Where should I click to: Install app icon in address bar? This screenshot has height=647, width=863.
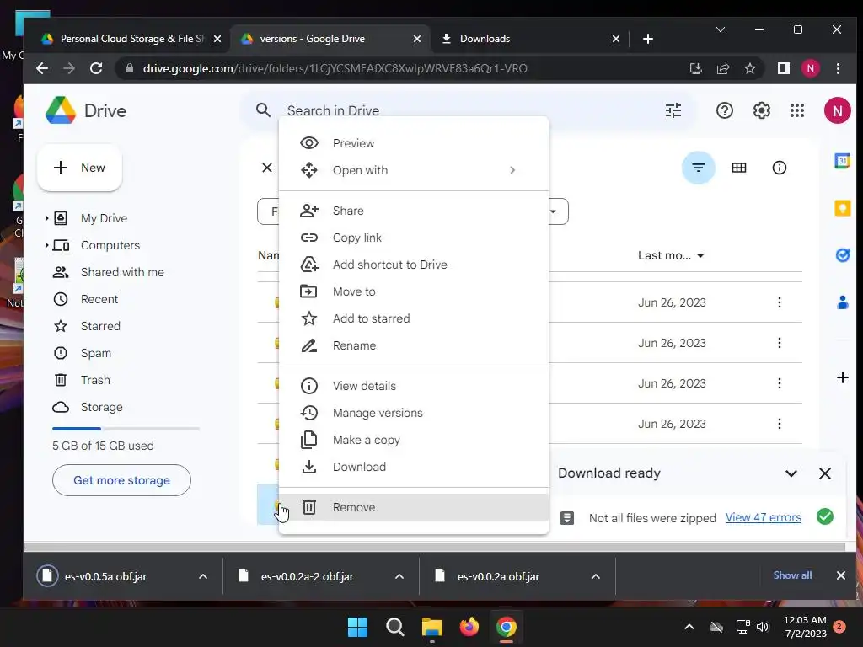695,68
